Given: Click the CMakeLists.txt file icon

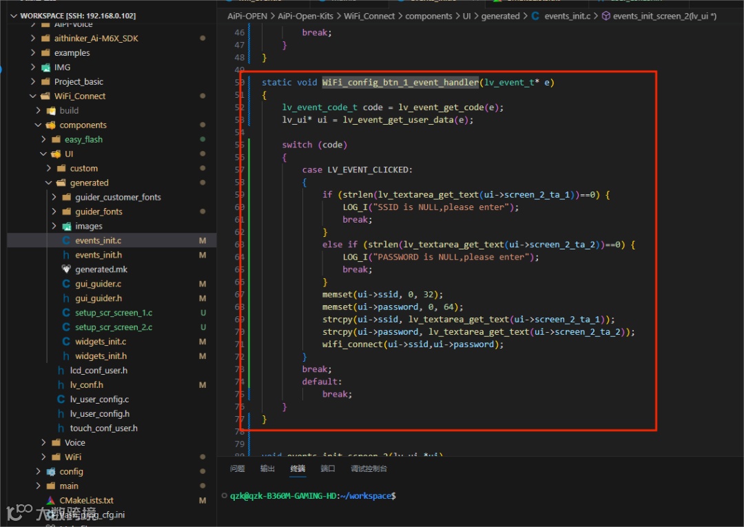Looking at the screenshot, I should pos(50,500).
